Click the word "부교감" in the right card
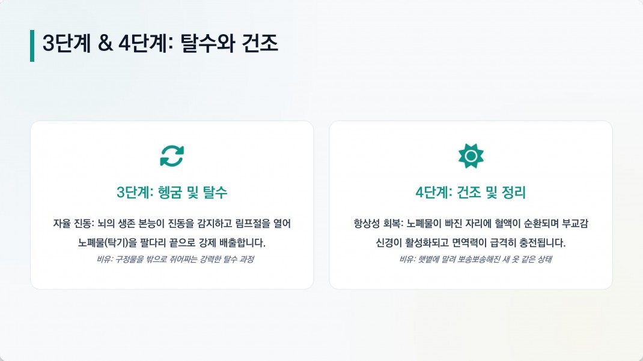643x361 pixels. [x=575, y=224]
